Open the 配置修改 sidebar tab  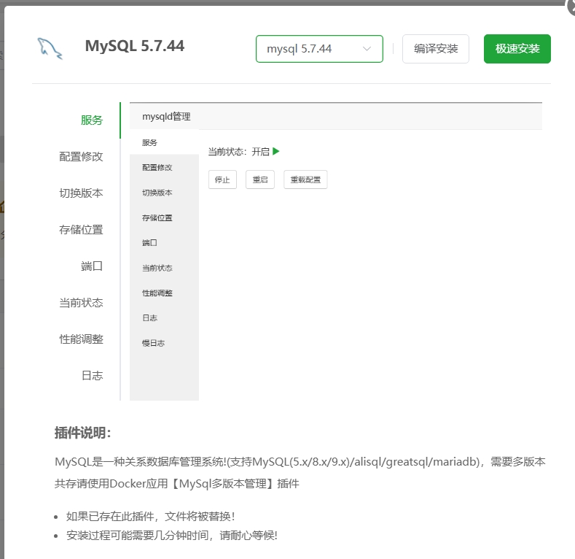click(81, 157)
